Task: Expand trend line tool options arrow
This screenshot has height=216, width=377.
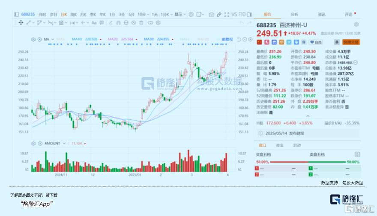Action: (33, 23)
